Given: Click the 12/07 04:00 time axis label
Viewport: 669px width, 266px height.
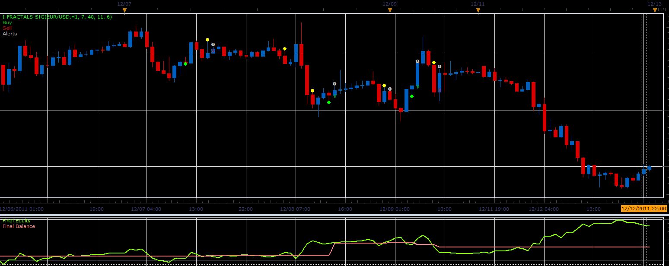Looking at the screenshot, I should [146, 209].
